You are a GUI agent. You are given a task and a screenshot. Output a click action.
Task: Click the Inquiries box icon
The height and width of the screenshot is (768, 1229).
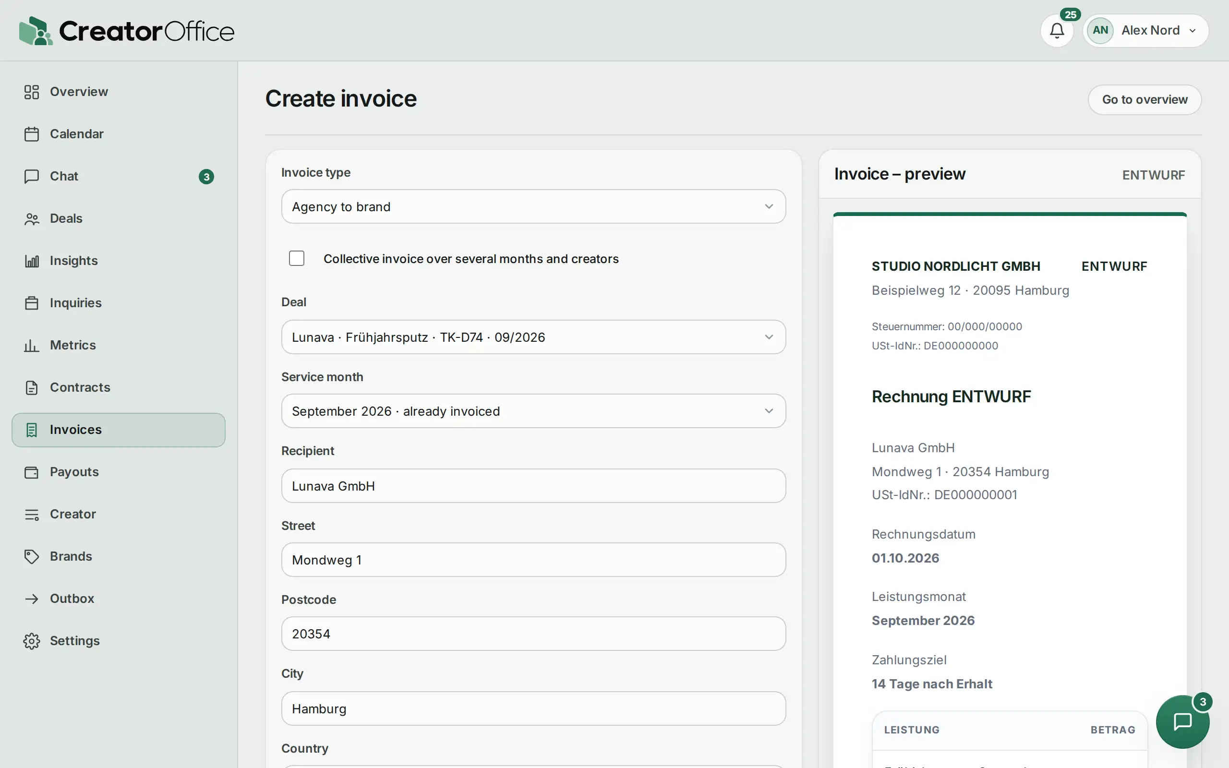coord(32,303)
